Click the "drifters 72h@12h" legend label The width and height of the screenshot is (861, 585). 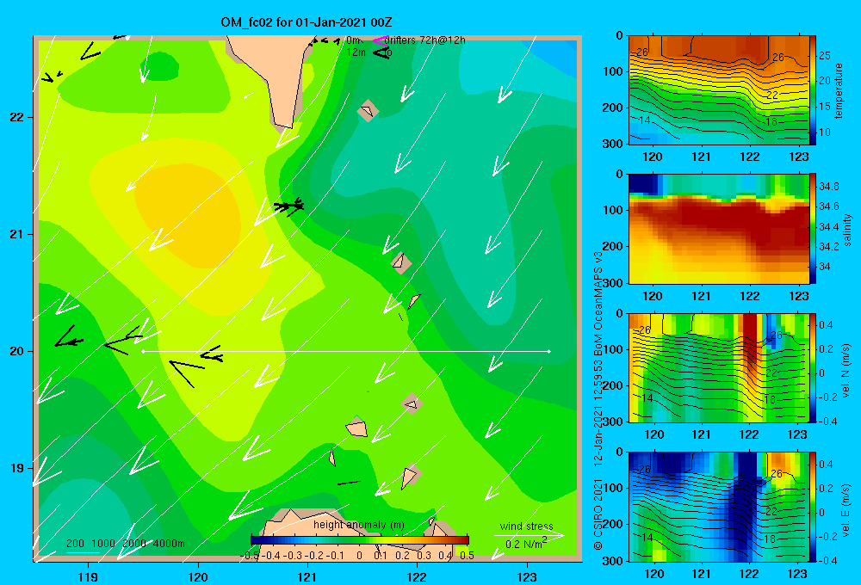(425, 40)
